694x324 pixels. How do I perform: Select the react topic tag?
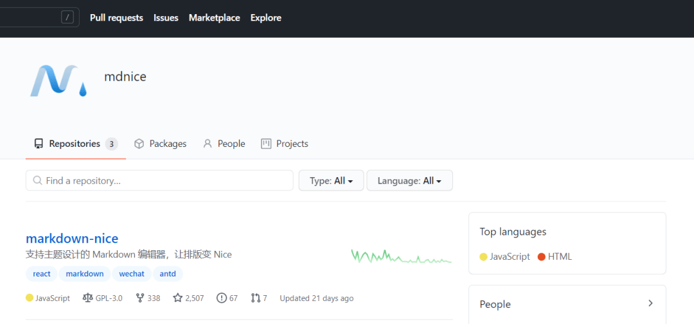pos(42,274)
